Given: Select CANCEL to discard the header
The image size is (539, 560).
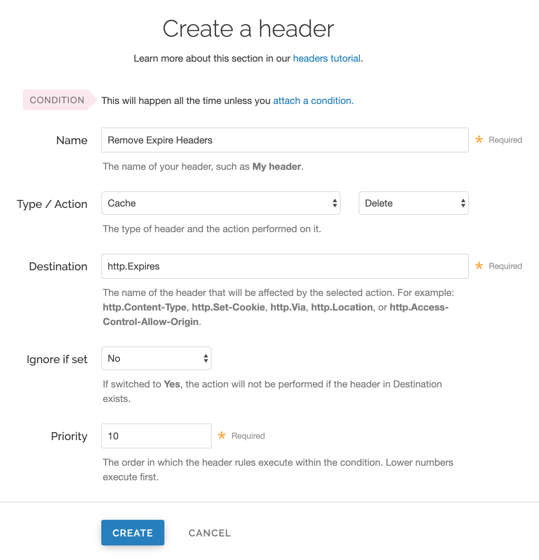Looking at the screenshot, I should [209, 533].
